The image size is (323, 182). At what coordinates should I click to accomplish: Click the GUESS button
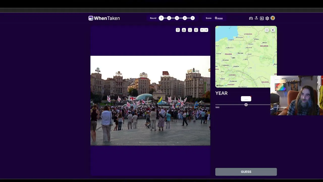246,172
